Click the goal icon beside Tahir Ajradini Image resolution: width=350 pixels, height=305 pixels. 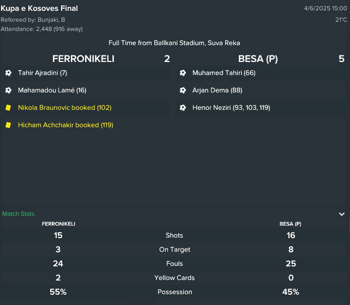click(8, 73)
